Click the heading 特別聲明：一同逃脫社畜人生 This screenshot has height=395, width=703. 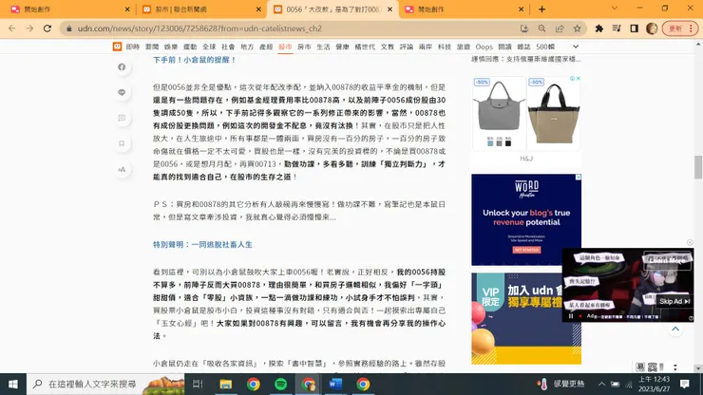pyautogui.click(x=202, y=245)
